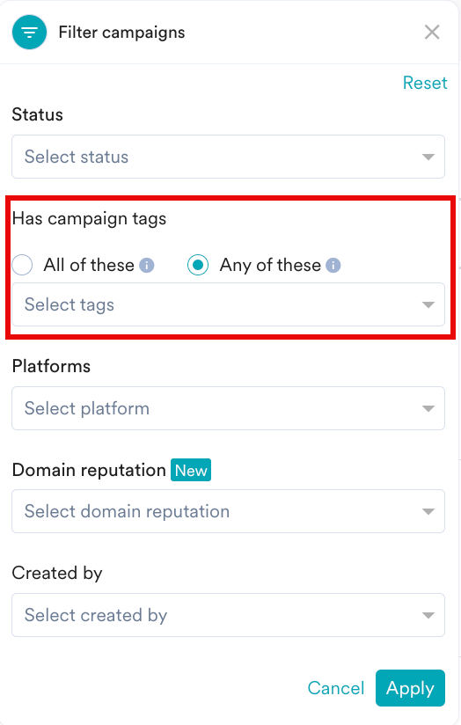Image resolution: width=461 pixels, height=725 pixels.
Task: Select the All of these radio button
Action: (x=22, y=265)
